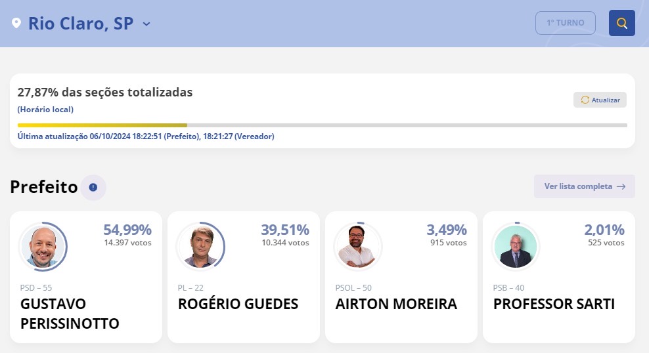649x353 pixels.
Task: Select the 1º TURNO round button
Action: click(x=566, y=23)
